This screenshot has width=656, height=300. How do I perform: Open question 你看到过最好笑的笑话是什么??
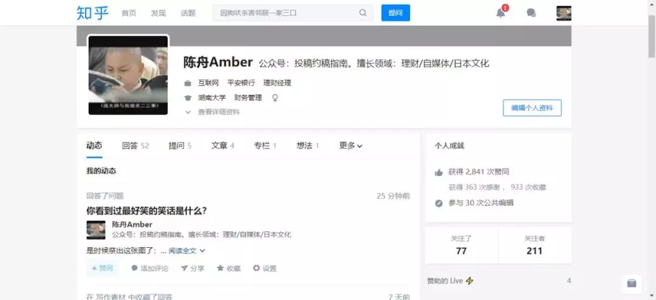click(147, 211)
